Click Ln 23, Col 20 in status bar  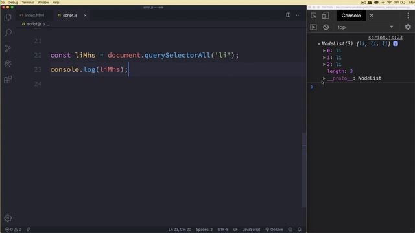coord(180,230)
